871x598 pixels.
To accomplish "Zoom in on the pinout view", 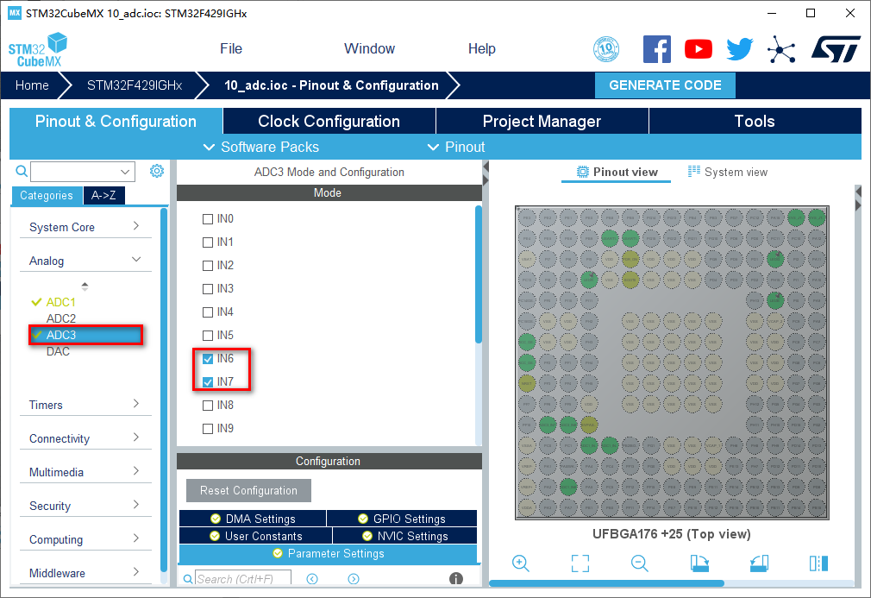I will click(x=520, y=563).
